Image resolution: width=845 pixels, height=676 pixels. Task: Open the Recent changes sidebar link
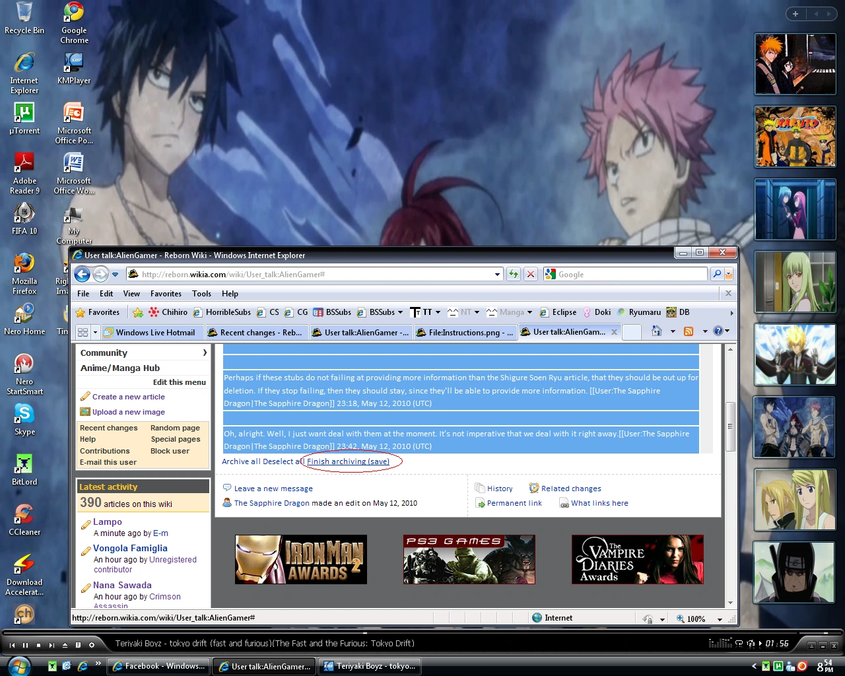point(109,428)
